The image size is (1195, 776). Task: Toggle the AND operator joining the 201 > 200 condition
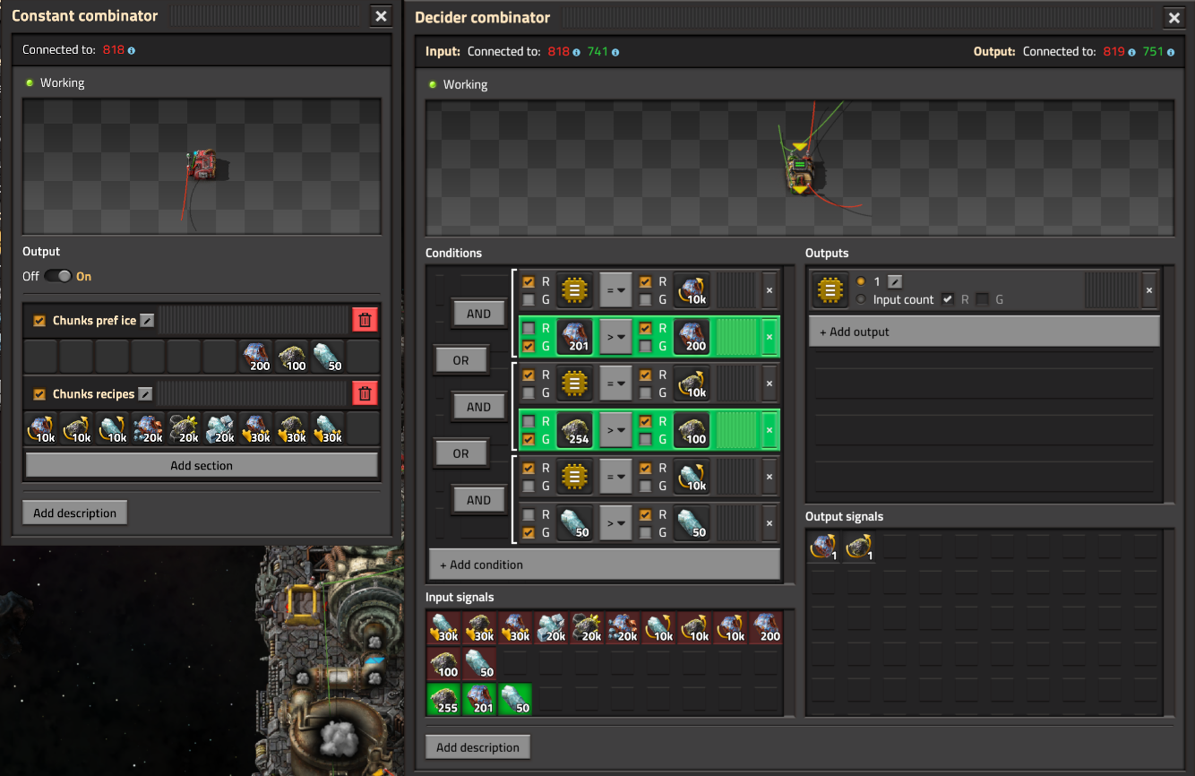click(x=479, y=314)
